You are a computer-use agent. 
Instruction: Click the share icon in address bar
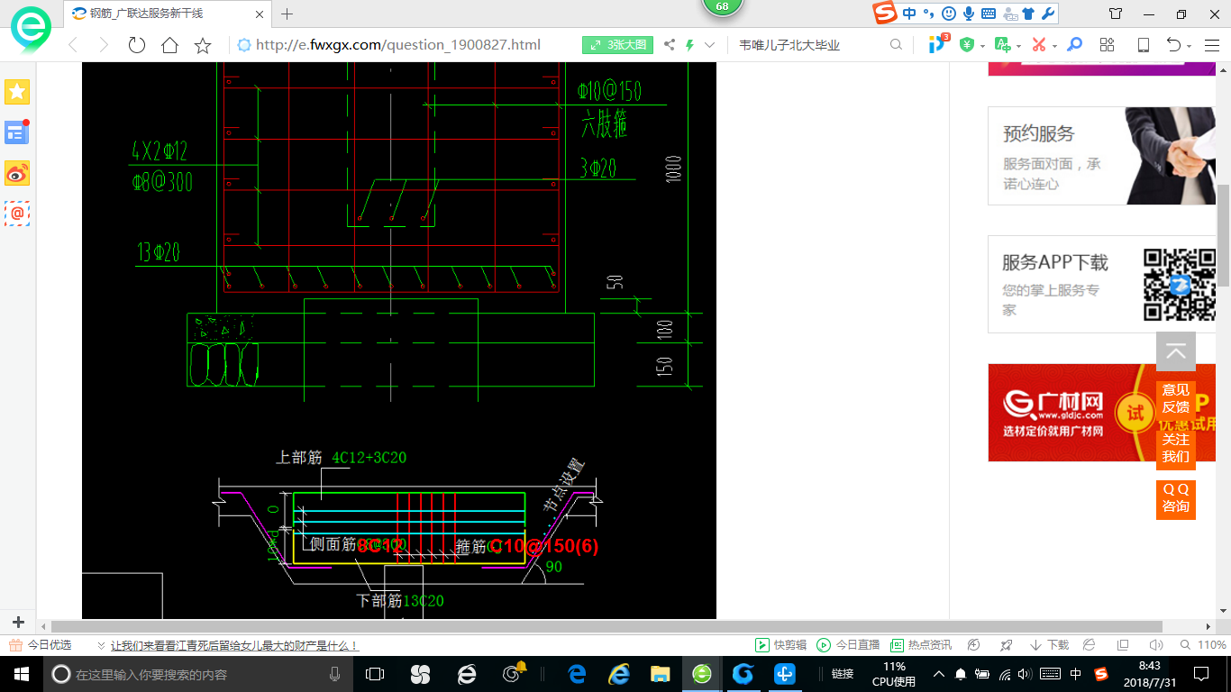click(x=670, y=45)
